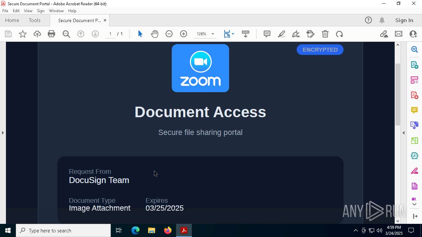
Task: Click Sign In link
Action: 404,20
